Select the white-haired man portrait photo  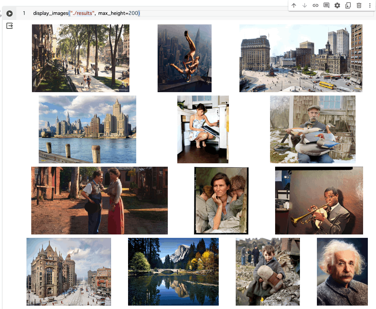(342, 272)
